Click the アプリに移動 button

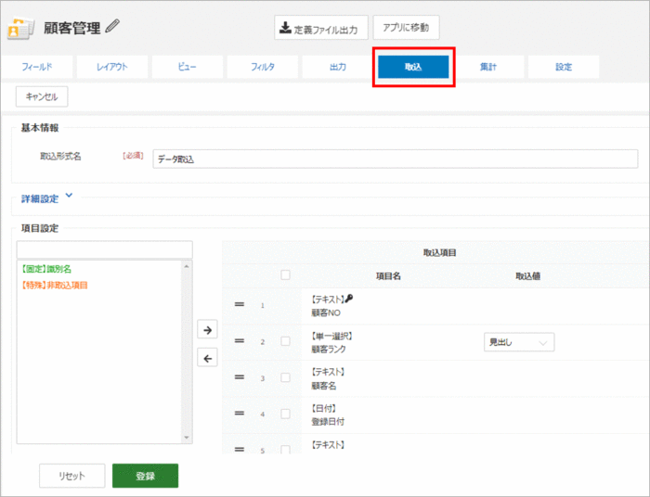point(406,27)
